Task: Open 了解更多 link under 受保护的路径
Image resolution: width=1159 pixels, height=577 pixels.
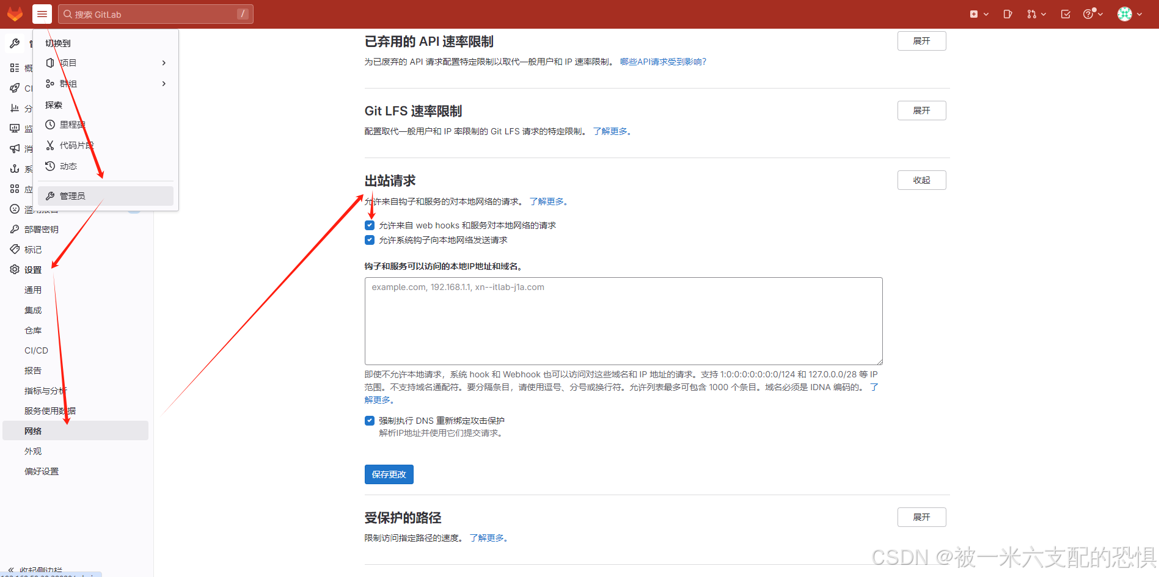Action: pyautogui.click(x=489, y=538)
